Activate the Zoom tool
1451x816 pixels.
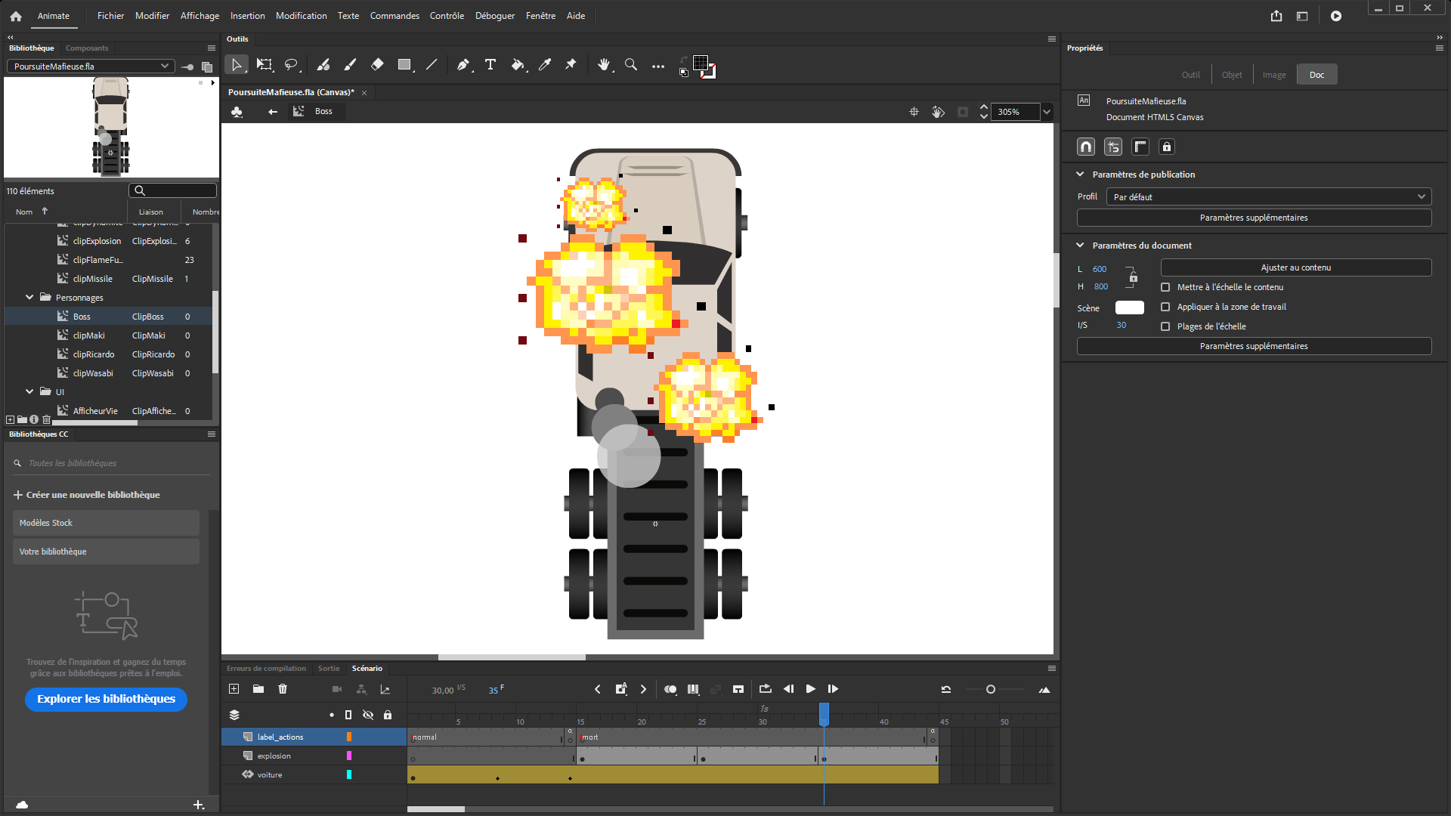(x=631, y=65)
